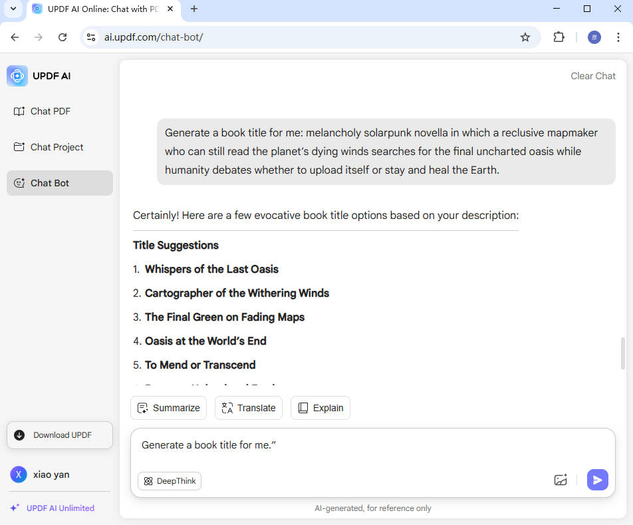Click the download arrow icon
Image resolution: width=633 pixels, height=525 pixels.
19,435
